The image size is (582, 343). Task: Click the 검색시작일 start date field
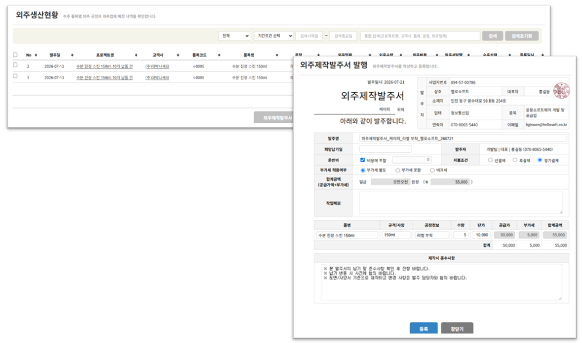click(309, 36)
